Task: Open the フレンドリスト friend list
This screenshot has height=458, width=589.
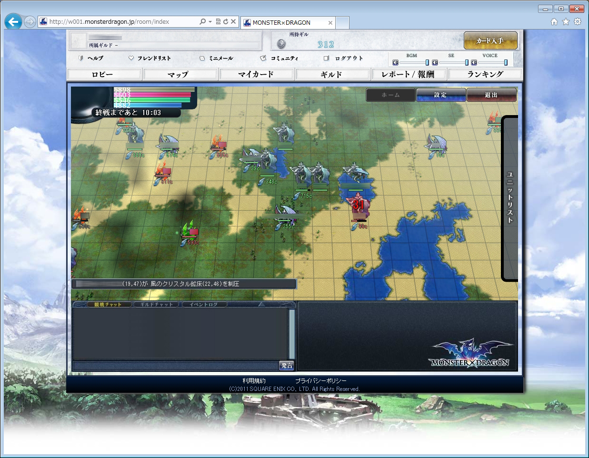Action: (x=150, y=58)
